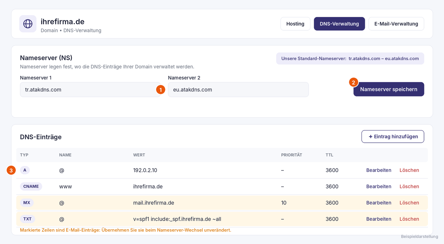Focus the Nameserver 2 input field
The height and width of the screenshot is (244, 444).
coord(238,89)
